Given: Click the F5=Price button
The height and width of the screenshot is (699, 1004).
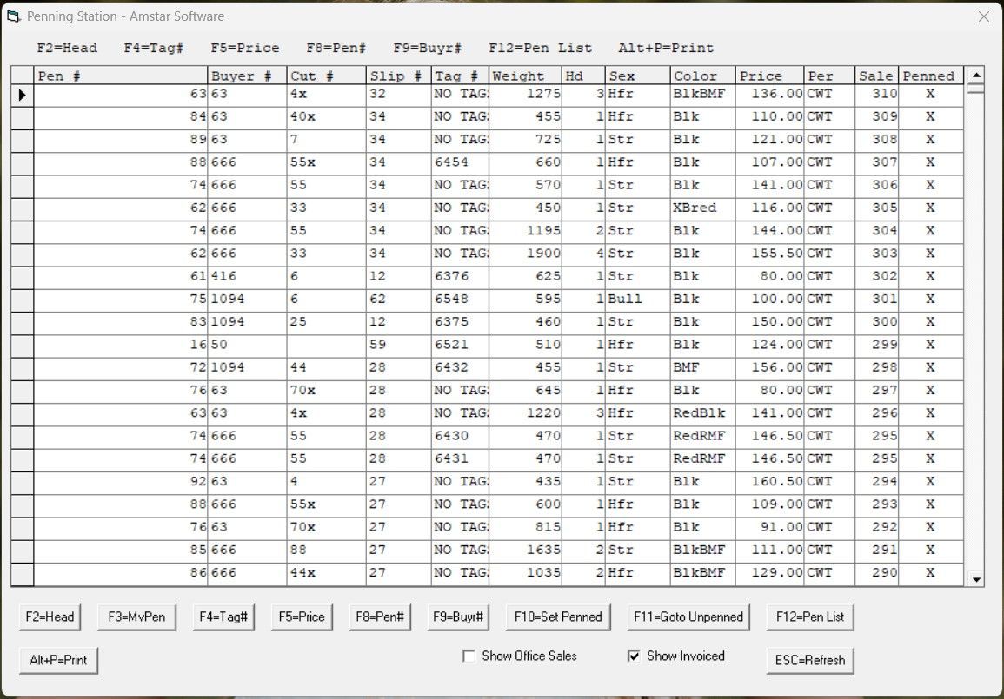Looking at the screenshot, I should point(301,617).
